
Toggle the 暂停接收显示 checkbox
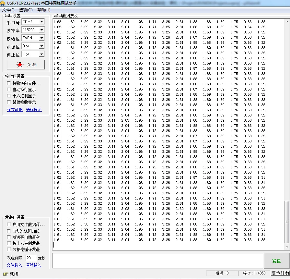[x=9, y=102]
